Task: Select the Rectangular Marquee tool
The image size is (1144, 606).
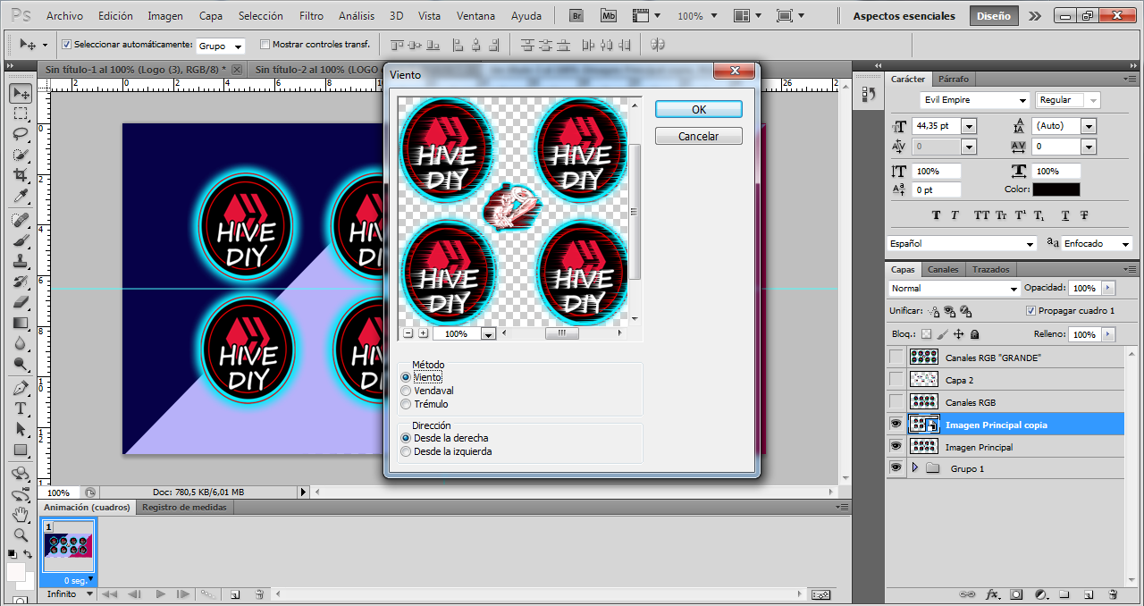Action: 21,114
